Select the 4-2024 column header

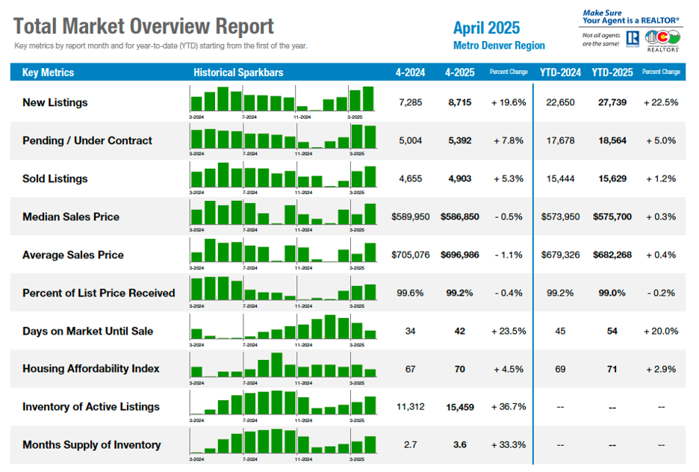point(410,72)
